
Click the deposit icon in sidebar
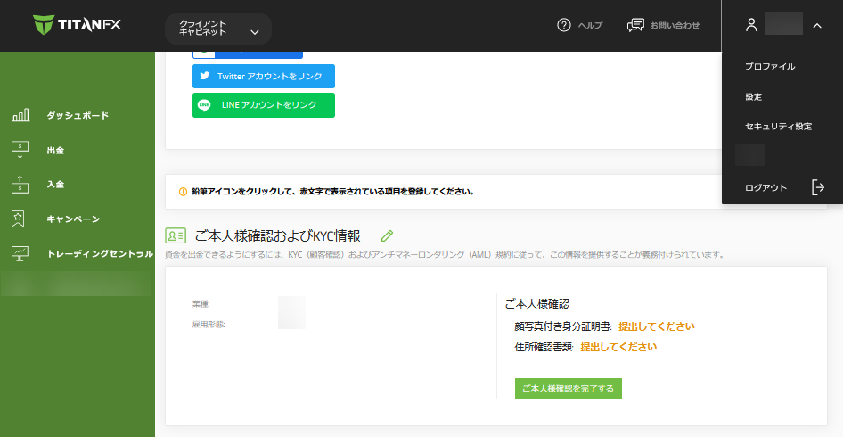20,185
